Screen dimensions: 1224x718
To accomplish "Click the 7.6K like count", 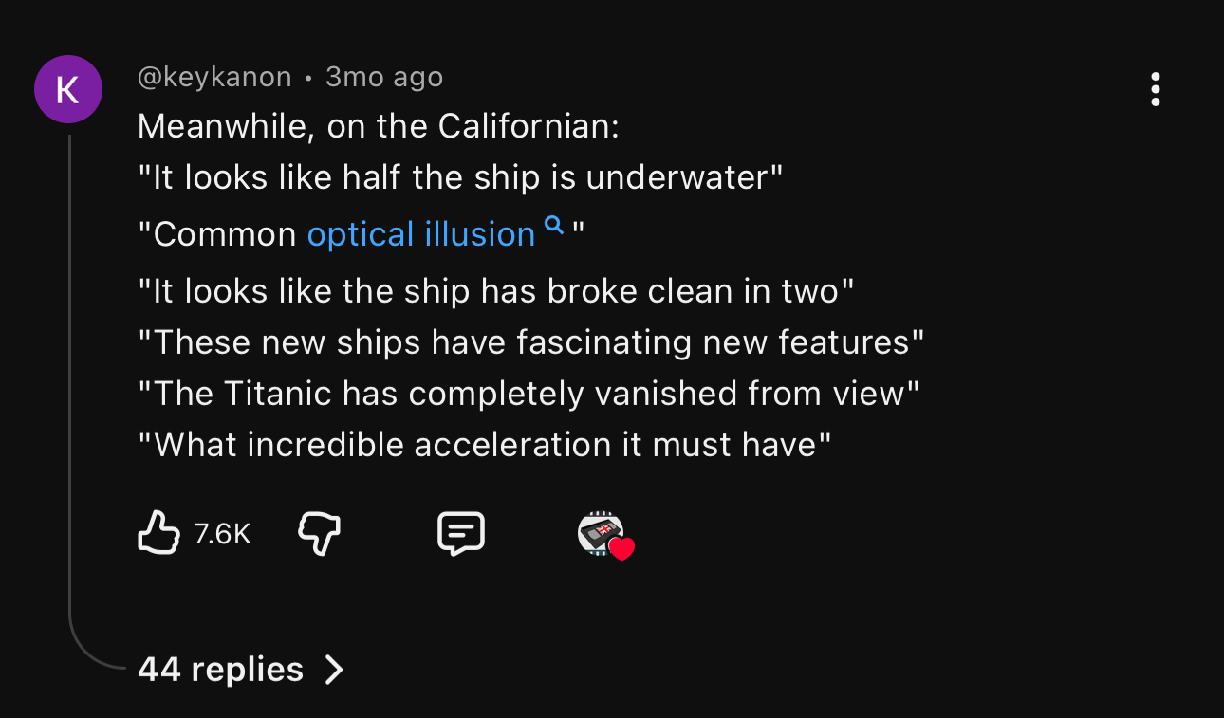I will [x=222, y=534].
